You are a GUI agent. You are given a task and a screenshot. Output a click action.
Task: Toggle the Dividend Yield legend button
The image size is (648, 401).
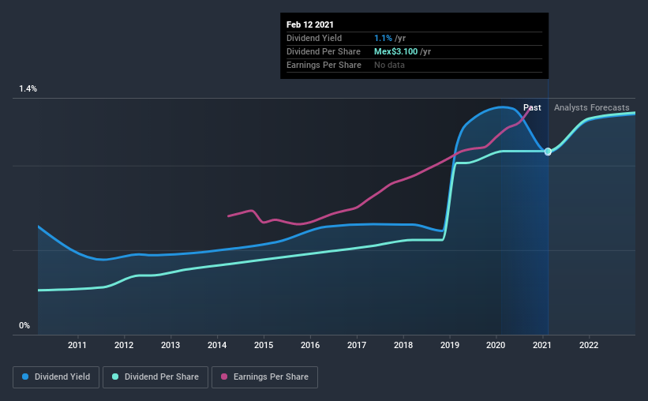tap(56, 377)
